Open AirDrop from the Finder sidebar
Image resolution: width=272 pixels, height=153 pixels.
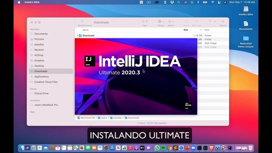pyautogui.click(x=51, y=55)
